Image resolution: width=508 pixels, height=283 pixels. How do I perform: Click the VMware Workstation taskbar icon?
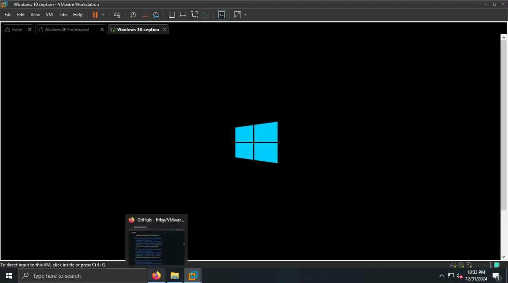193,276
